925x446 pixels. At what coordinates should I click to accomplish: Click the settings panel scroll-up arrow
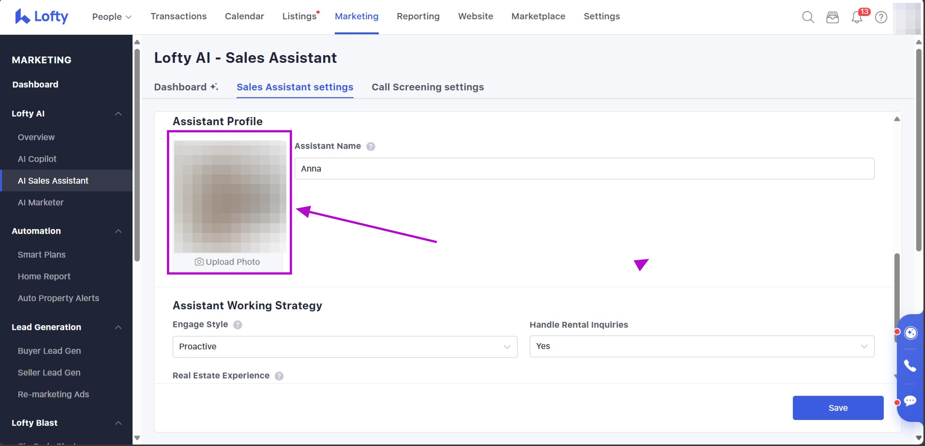point(897,119)
